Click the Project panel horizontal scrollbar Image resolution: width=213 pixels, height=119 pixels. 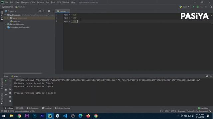click(23, 73)
